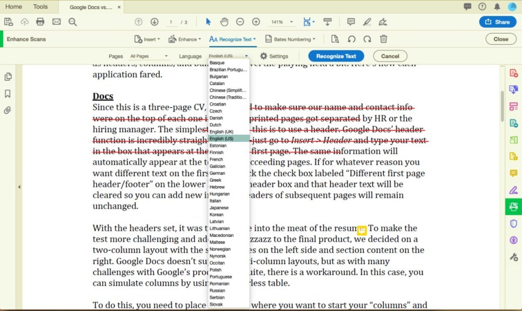
Task: Click the Find magnifier icon
Action: (x=72, y=22)
